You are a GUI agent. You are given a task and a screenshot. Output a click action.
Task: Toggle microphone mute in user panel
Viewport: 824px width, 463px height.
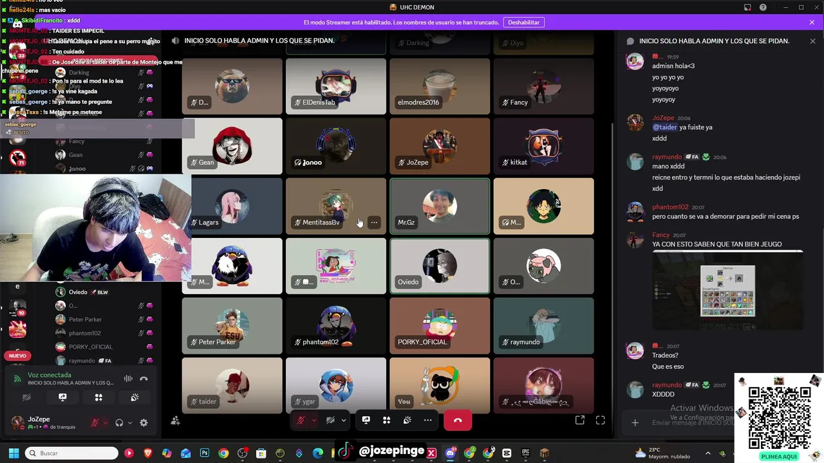tap(95, 422)
